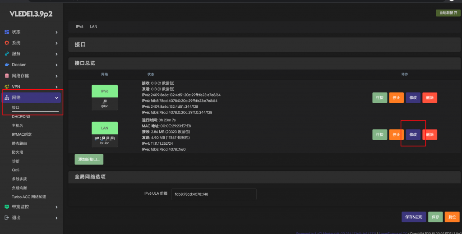This screenshot has height=234, width=462.
Task: Click the 状态 status icon in sidebar
Action: pyautogui.click(x=7, y=32)
